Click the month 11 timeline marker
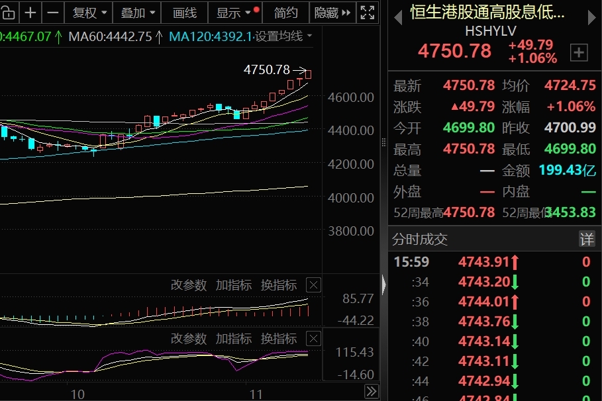The width and height of the screenshot is (602, 401). click(x=256, y=394)
